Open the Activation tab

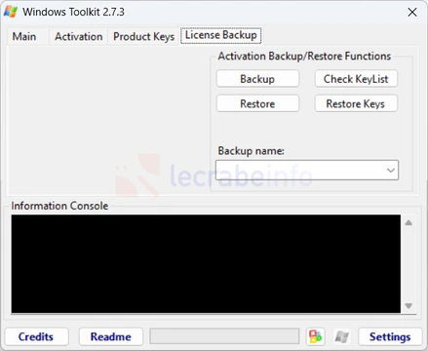tap(79, 36)
